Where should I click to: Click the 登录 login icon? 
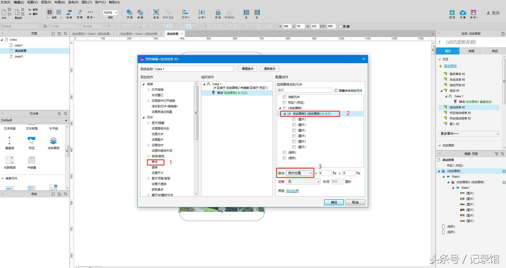pyautogui.click(x=489, y=13)
